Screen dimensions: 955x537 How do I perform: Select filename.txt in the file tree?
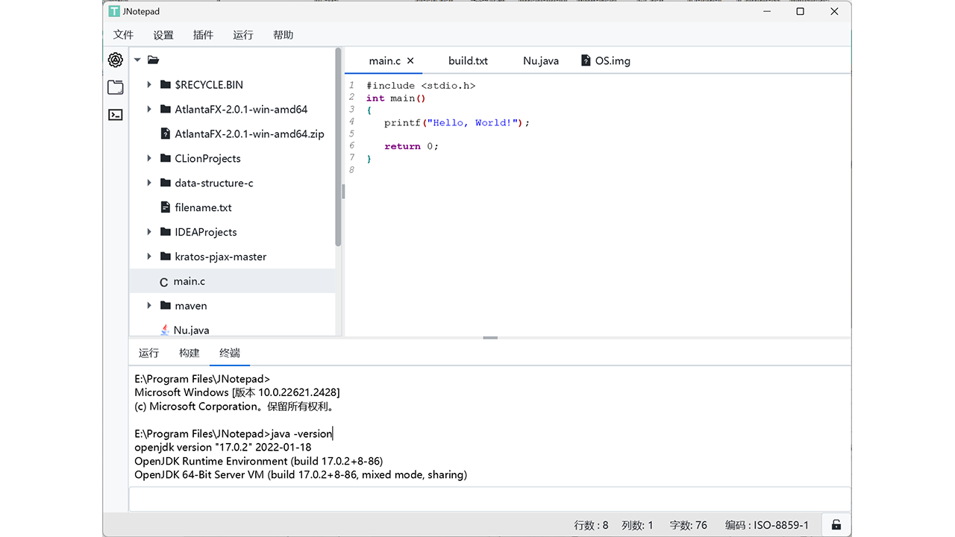(x=201, y=207)
